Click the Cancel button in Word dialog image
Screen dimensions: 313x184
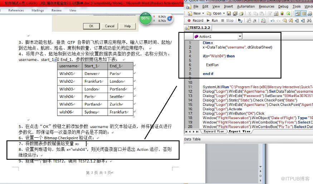[109, 26]
